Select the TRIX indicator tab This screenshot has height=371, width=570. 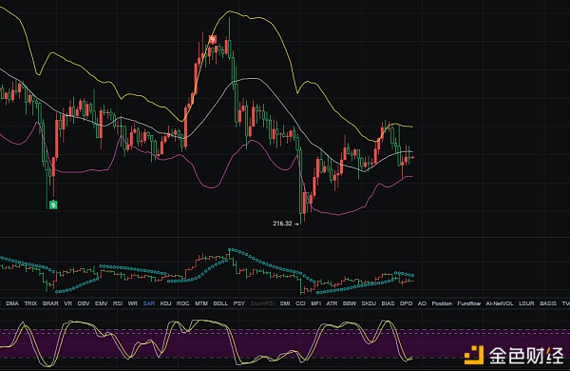coord(30,303)
